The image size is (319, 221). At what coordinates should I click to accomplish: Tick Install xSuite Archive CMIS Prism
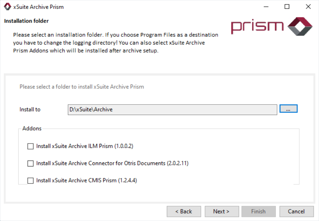[x=30, y=181]
